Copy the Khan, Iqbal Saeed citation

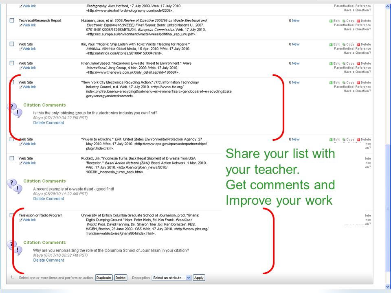tap(348, 63)
